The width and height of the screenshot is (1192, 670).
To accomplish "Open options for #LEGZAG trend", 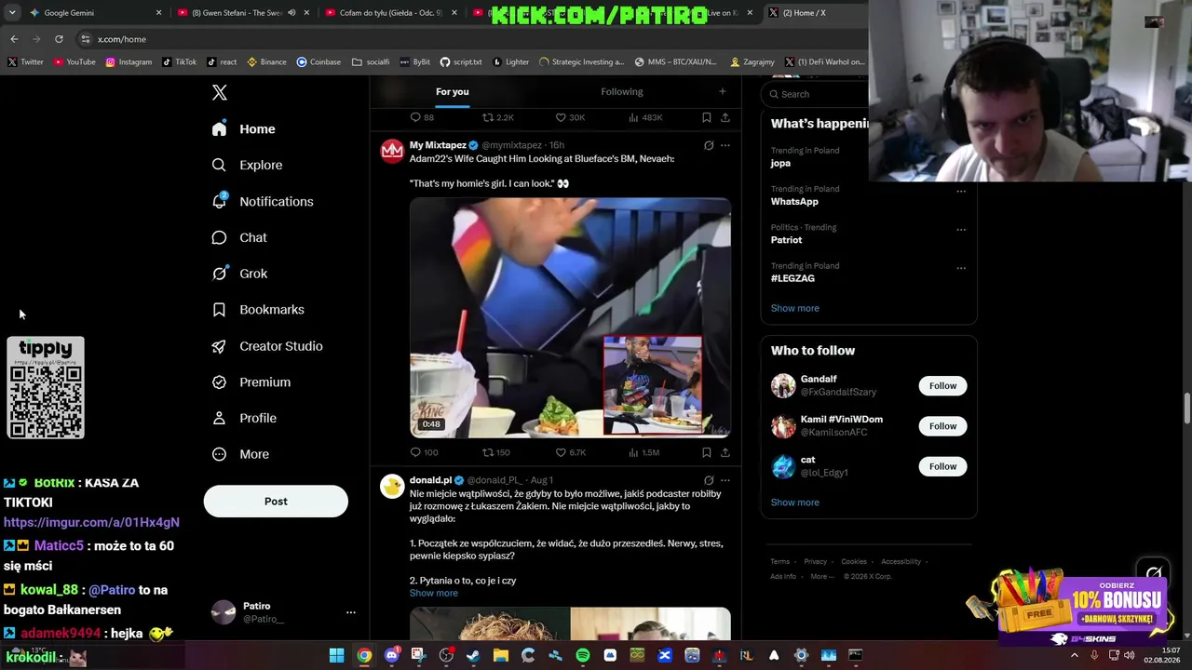I will pyautogui.click(x=961, y=268).
